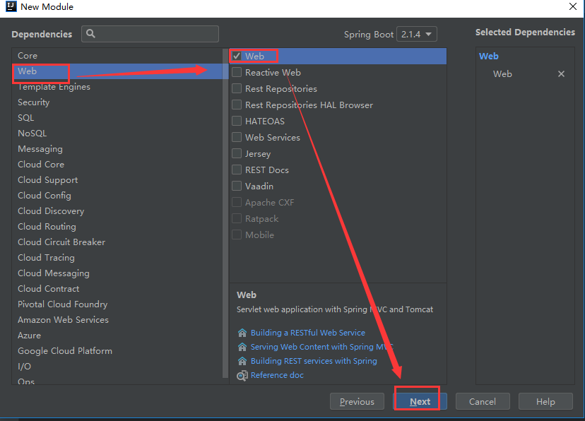Open the Messaging category
The image size is (585, 421).
click(117, 149)
